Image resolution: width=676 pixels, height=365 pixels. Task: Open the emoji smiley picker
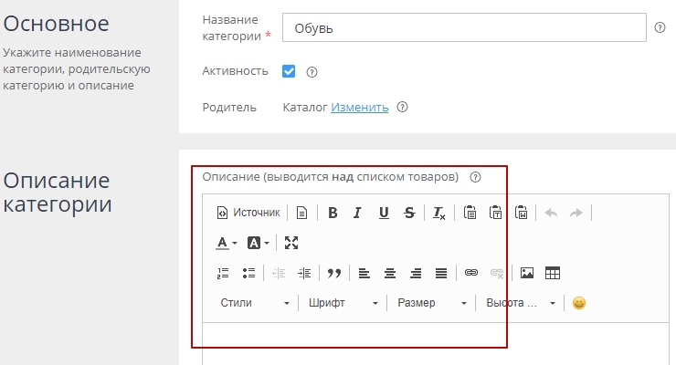[578, 303]
